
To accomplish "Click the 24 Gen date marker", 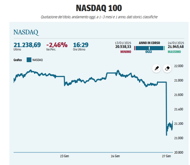I will point(115,156).
